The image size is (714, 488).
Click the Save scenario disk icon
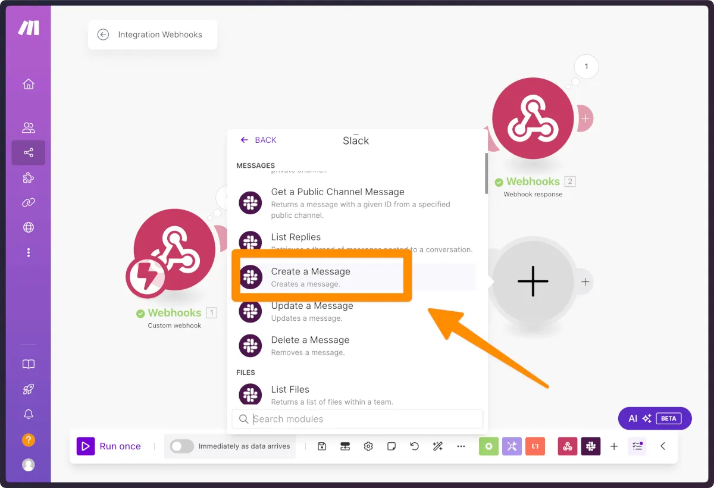click(322, 446)
